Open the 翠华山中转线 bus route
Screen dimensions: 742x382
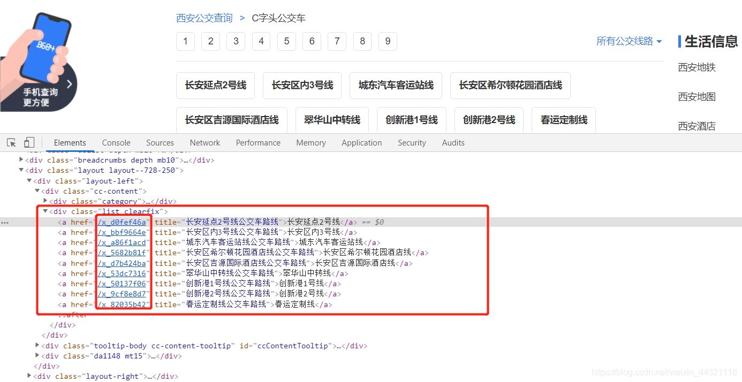point(332,120)
